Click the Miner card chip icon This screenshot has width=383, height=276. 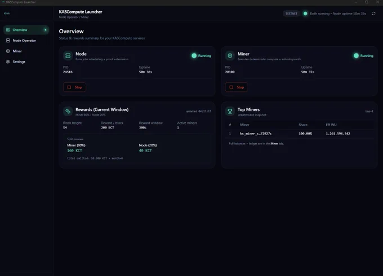click(230, 56)
